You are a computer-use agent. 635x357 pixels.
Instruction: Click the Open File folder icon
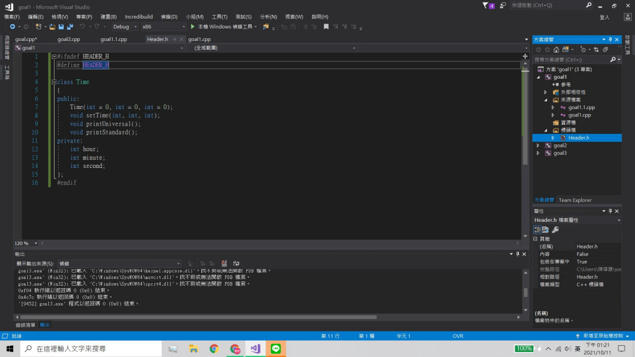(52, 27)
